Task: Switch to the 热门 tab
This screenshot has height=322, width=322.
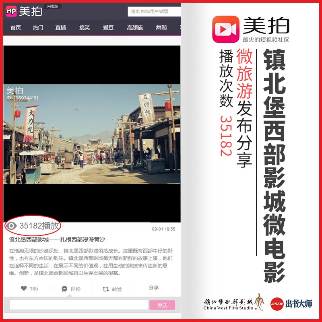Action: point(38,28)
